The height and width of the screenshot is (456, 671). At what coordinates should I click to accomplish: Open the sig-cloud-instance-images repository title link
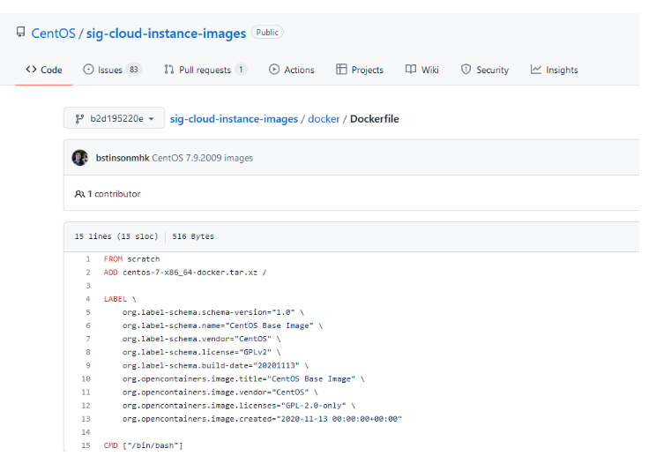(x=166, y=34)
